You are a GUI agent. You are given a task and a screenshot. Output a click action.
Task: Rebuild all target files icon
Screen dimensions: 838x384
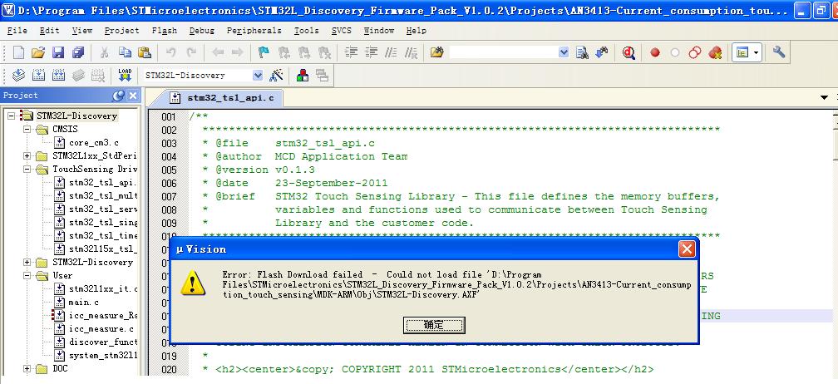(58, 76)
